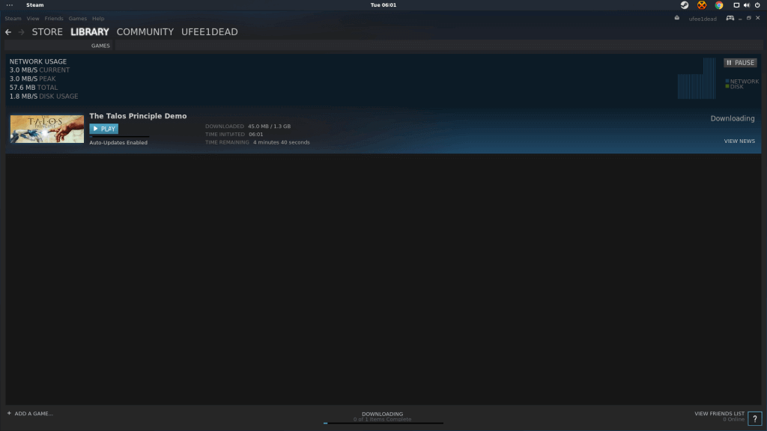Open the Help menu

[x=98, y=19]
